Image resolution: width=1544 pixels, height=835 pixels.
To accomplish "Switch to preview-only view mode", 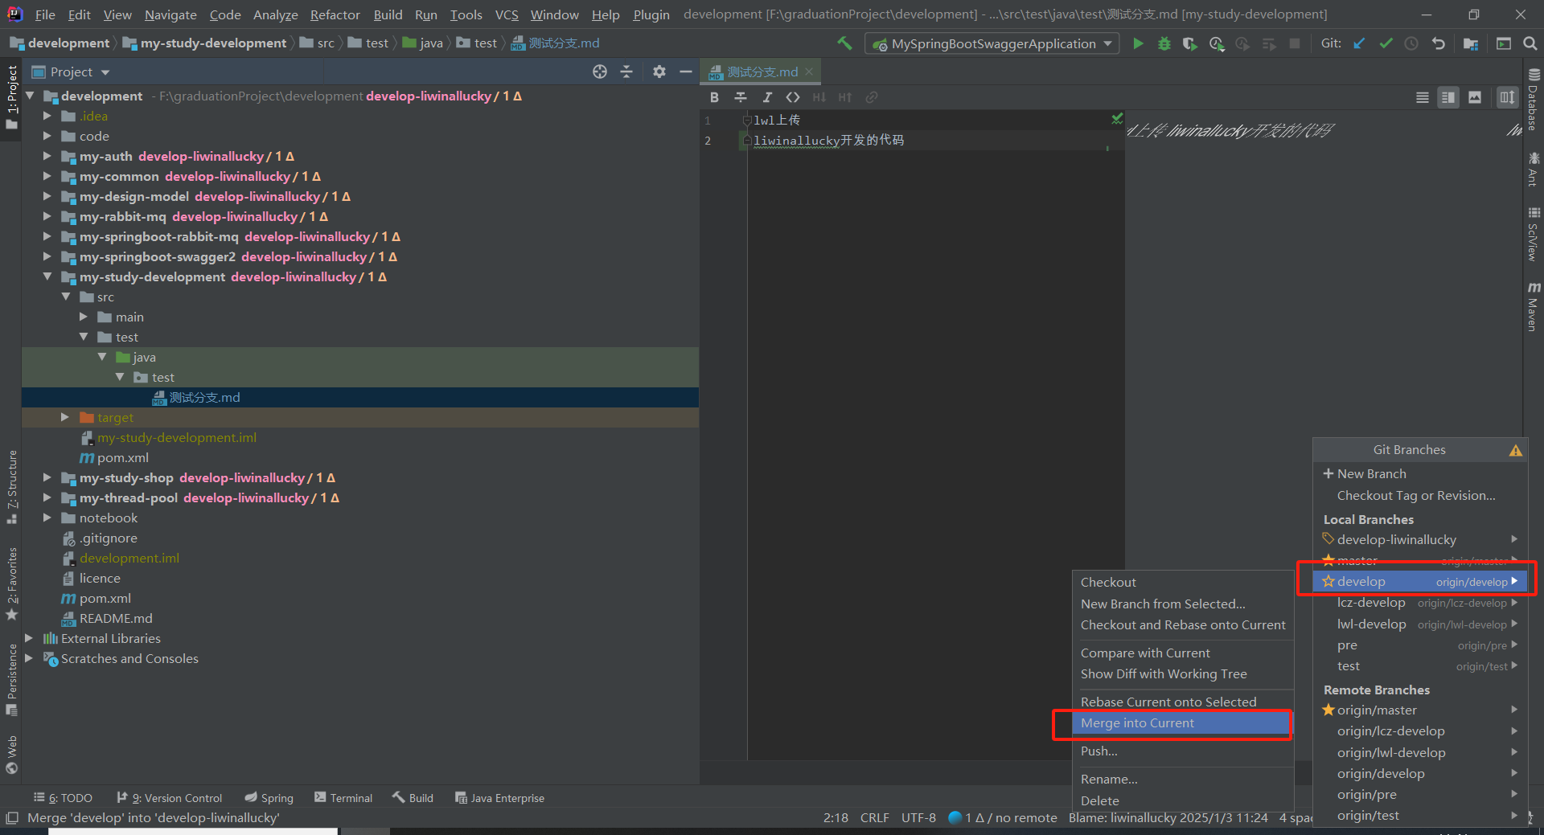I will pos(1474,97).
